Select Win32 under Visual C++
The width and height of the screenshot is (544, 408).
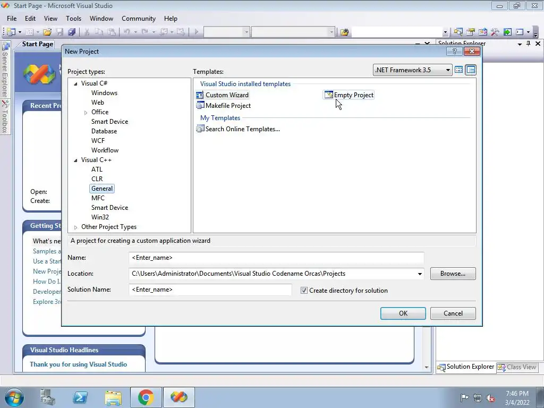coord(100,217)
